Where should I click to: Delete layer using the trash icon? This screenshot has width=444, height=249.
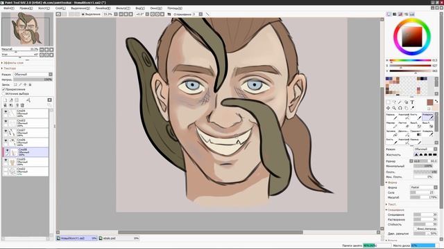(22, 105)
